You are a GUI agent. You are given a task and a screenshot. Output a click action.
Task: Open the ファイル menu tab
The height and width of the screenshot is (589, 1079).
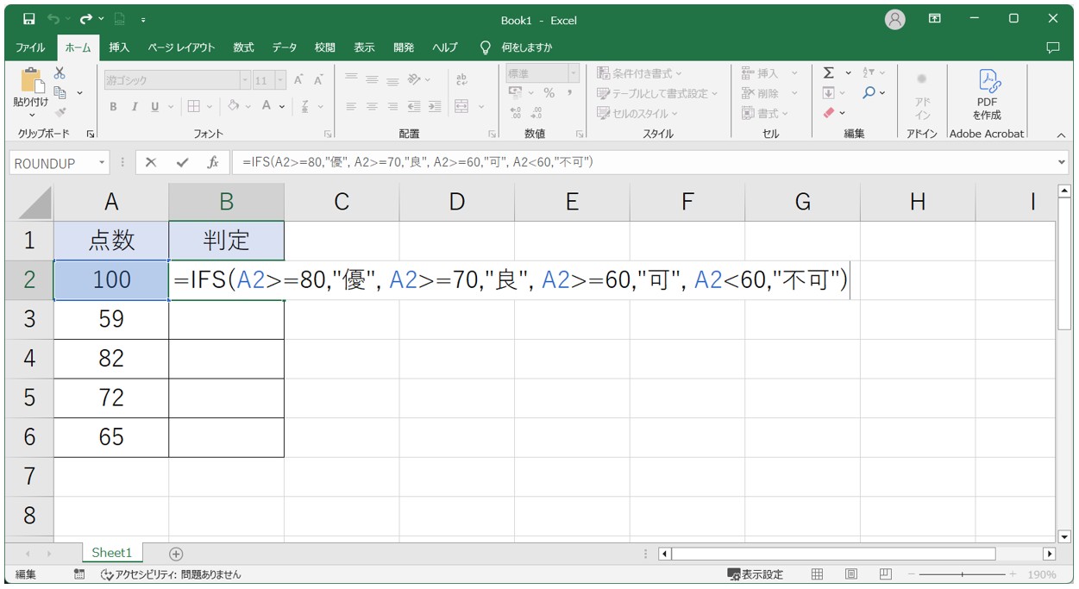[x=31, y=47]
